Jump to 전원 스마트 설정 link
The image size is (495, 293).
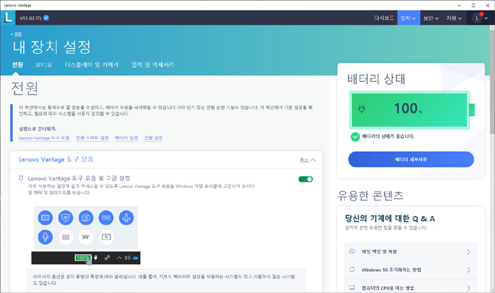point(92,138)
